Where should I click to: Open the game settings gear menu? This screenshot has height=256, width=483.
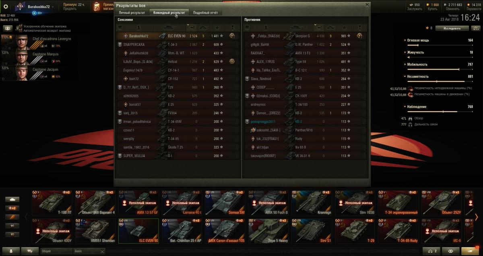click(6, 6)
